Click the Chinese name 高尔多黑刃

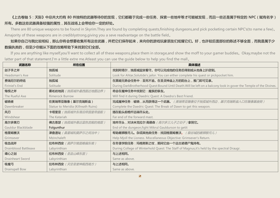coord(12,123)
